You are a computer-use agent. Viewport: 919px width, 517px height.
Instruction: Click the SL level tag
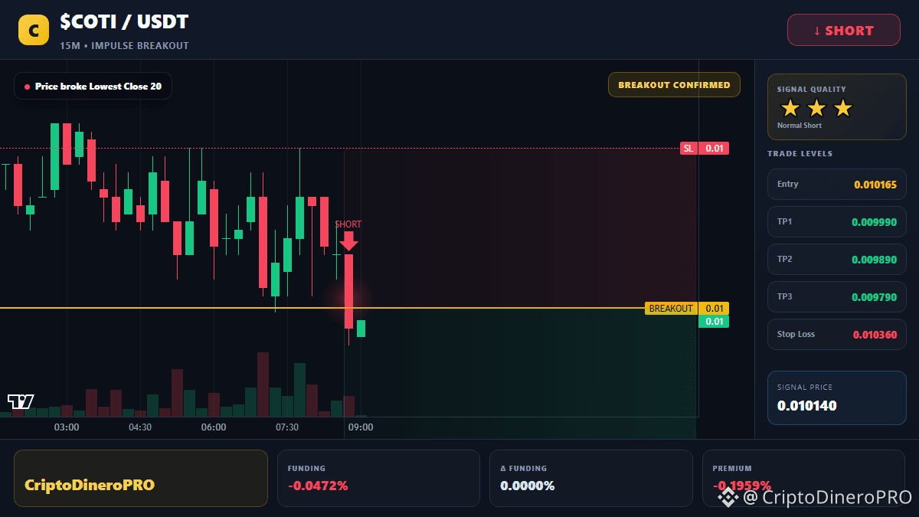pos(704,149)
